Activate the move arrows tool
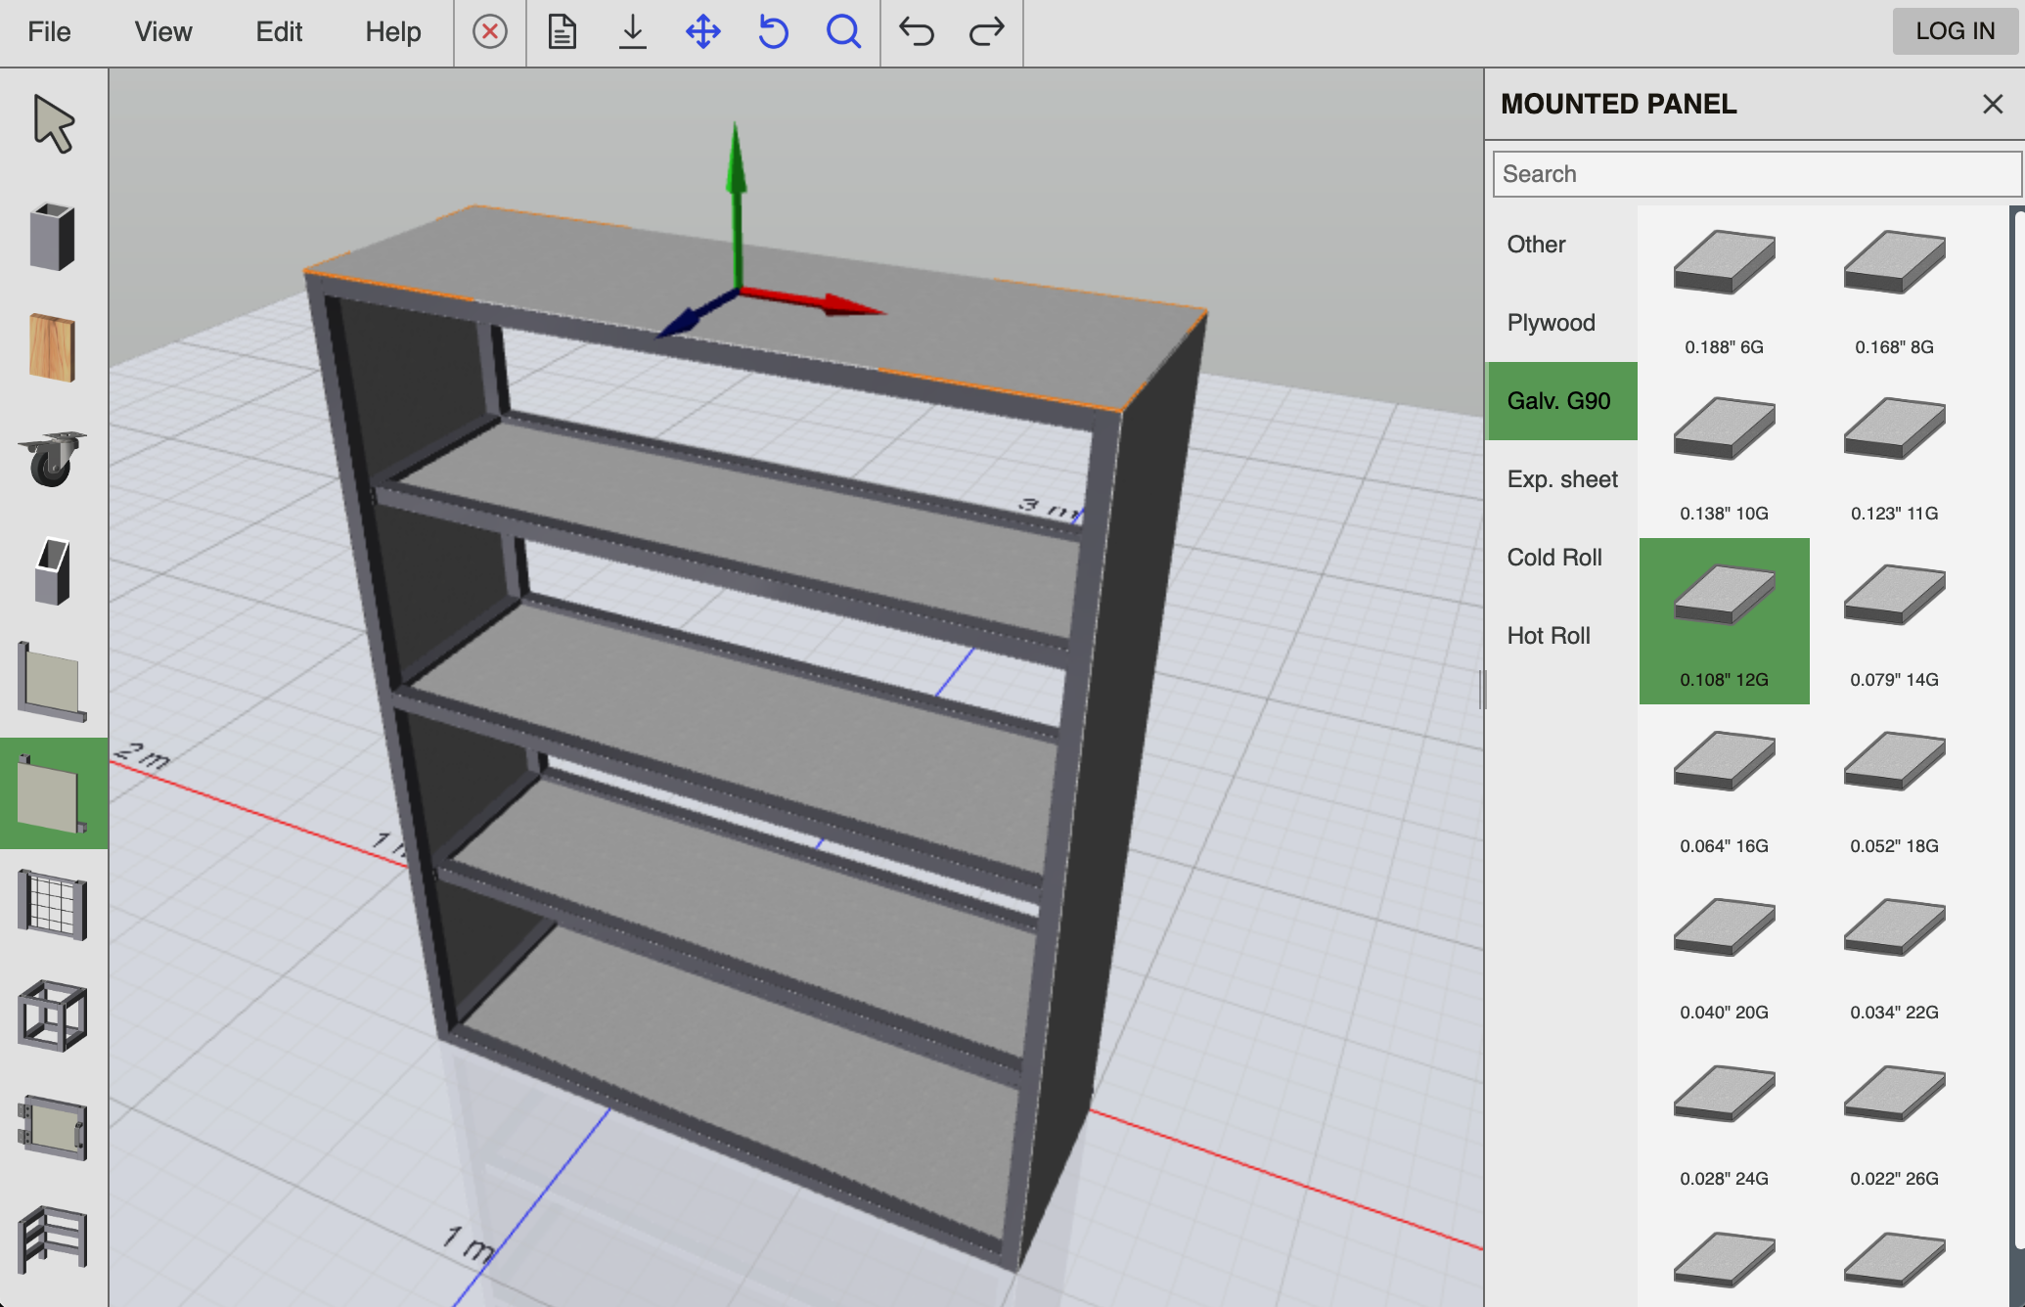This screenshot has width=2025, height=1307. [x=703, y=32]
